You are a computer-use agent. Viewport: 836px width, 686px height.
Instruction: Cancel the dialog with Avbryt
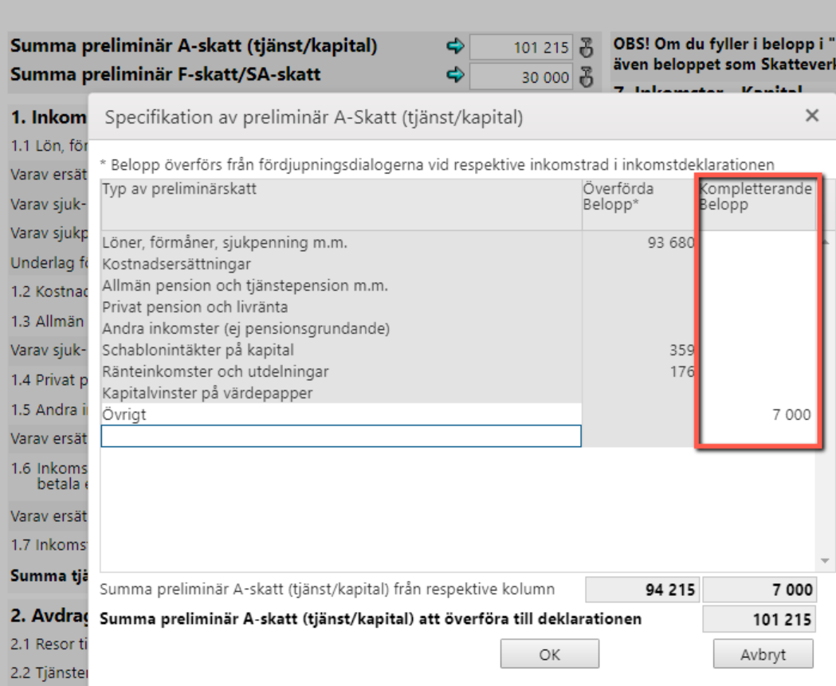click(x=763, y=654)
